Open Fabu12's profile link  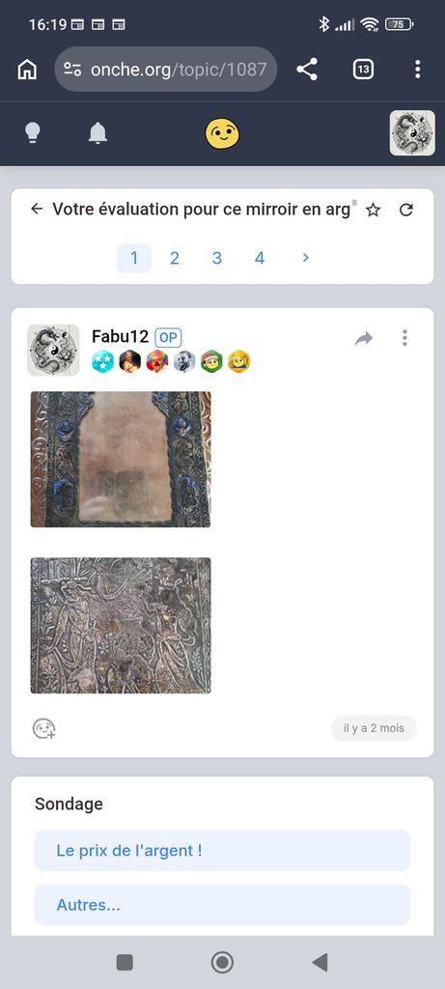[120, 337]
